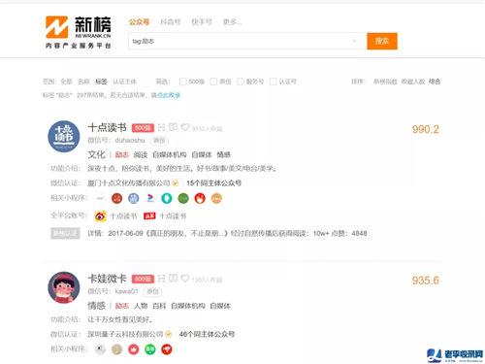
Task: Open the pink-red mini program icon of 卡娃微卡
Action: tap(134, 349)
